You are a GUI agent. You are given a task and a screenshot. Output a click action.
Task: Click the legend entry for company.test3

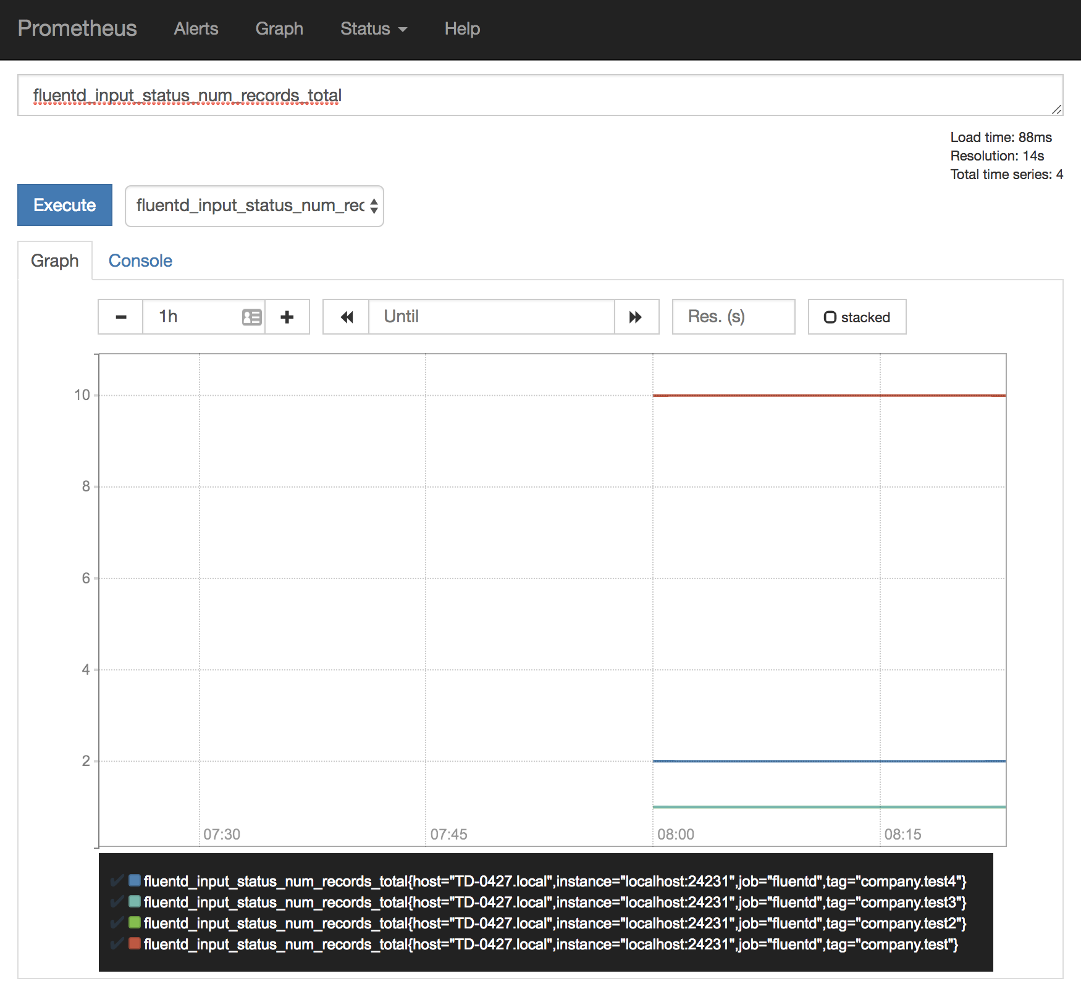[555, 903]
